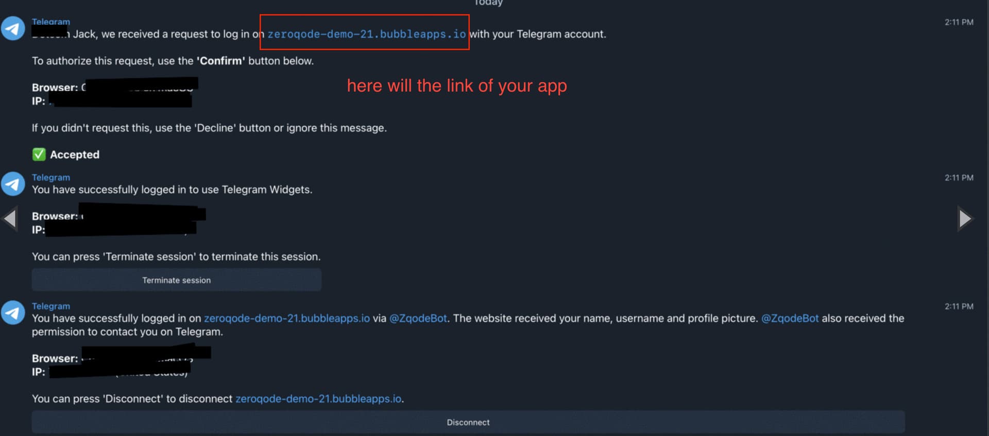The width and height of the screenshot is (989, 436).
Task: Click the 2:11 PM timestamp of the ZqodeBot message
Action: (x=959, y=306)
